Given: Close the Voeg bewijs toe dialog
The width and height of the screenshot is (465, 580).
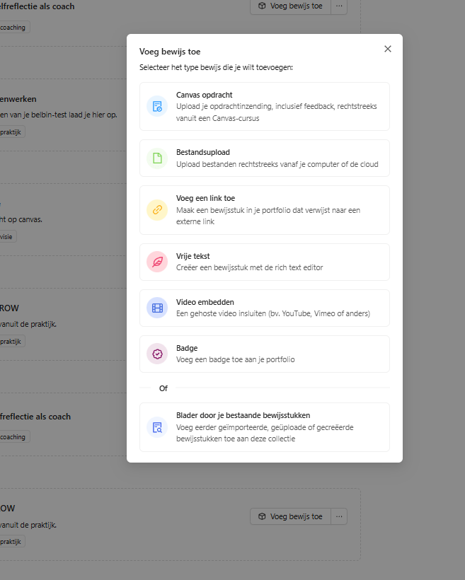Looking at the screenshot, I should tap(388, 49).
